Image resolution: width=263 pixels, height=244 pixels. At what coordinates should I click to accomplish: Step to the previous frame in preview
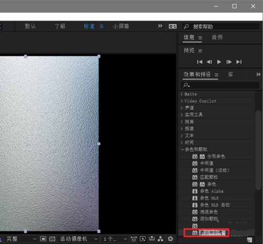209,62
